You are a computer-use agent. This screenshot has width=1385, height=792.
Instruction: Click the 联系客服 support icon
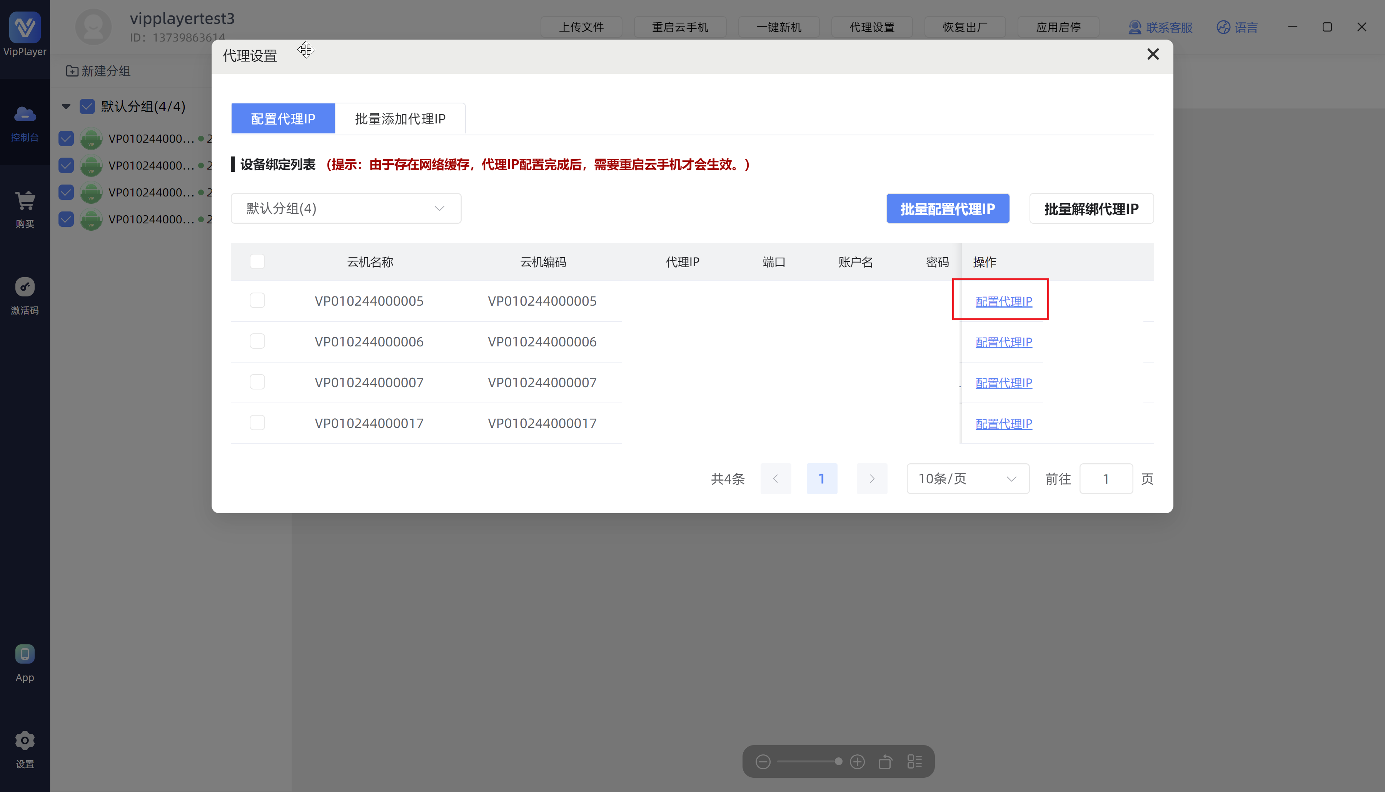pos(1135,27)
